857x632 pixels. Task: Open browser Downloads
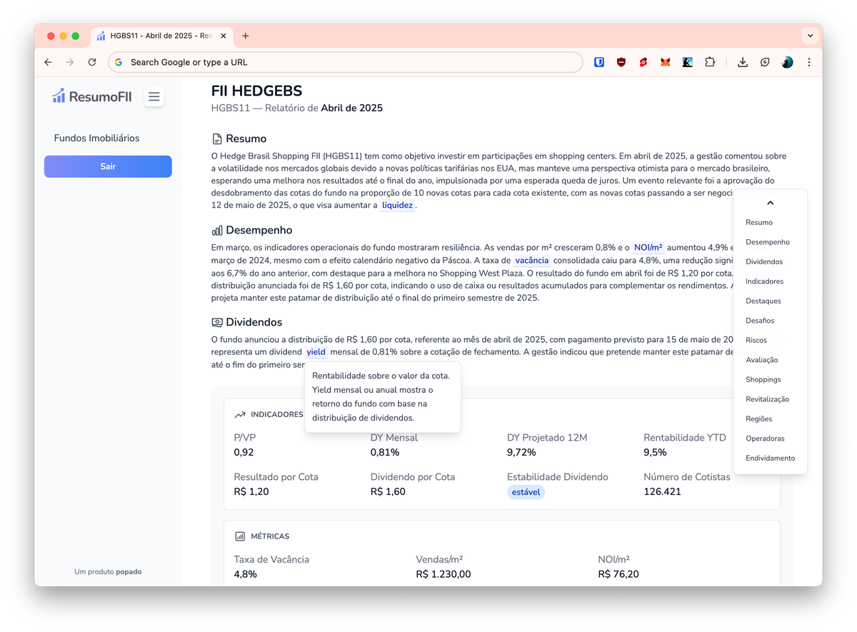(x=743, y=62)
